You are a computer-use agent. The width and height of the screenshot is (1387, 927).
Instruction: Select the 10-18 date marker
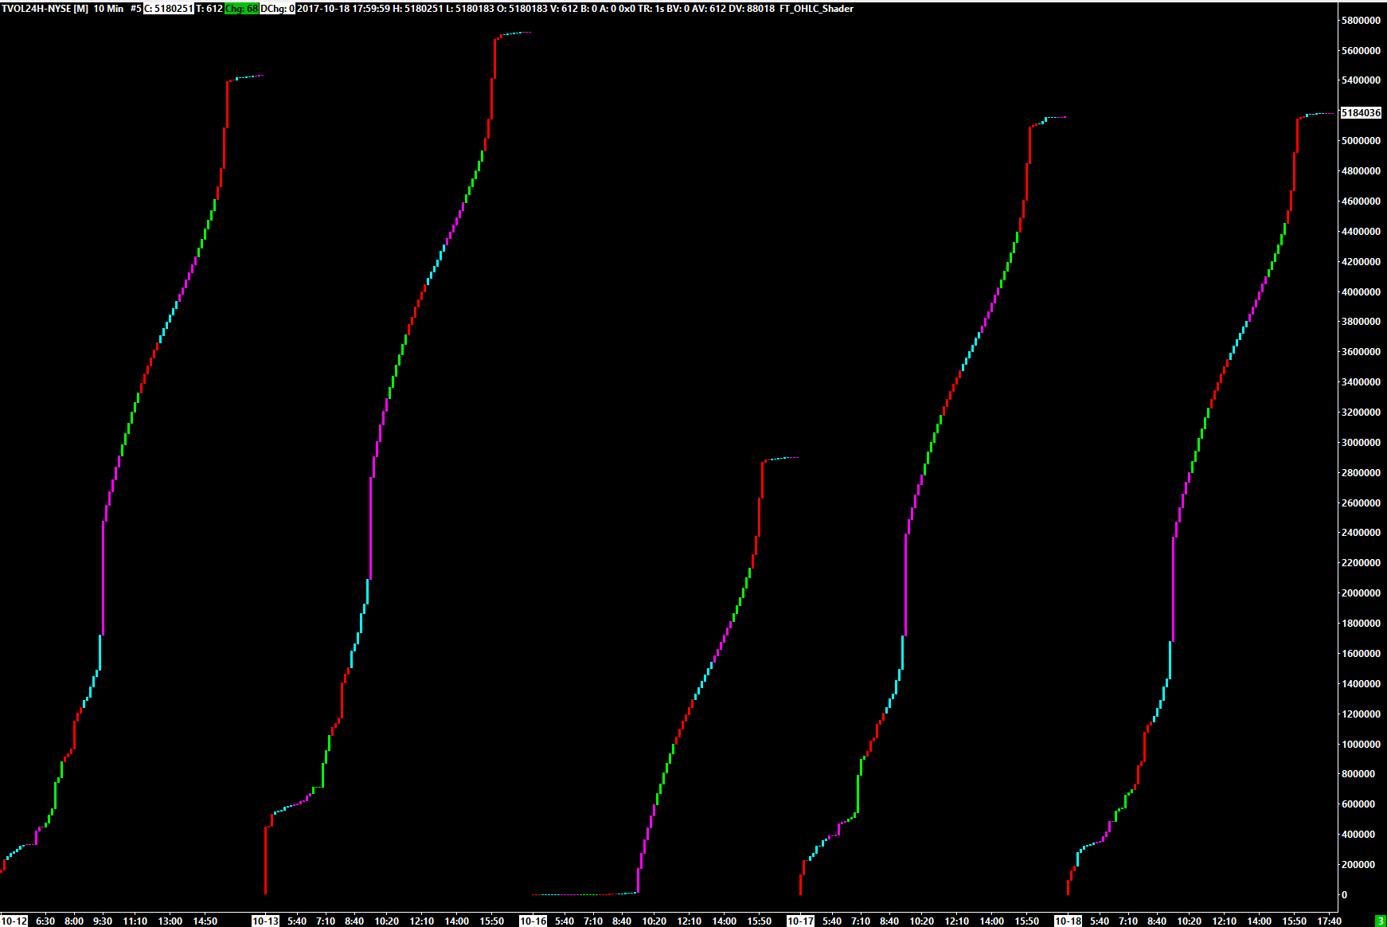(1068, 921)
